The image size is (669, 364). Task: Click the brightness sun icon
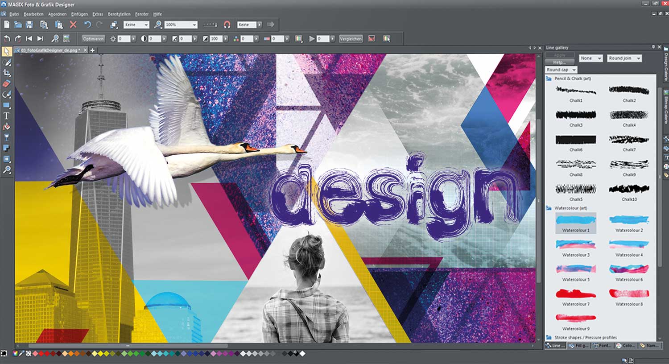[113, 39]
